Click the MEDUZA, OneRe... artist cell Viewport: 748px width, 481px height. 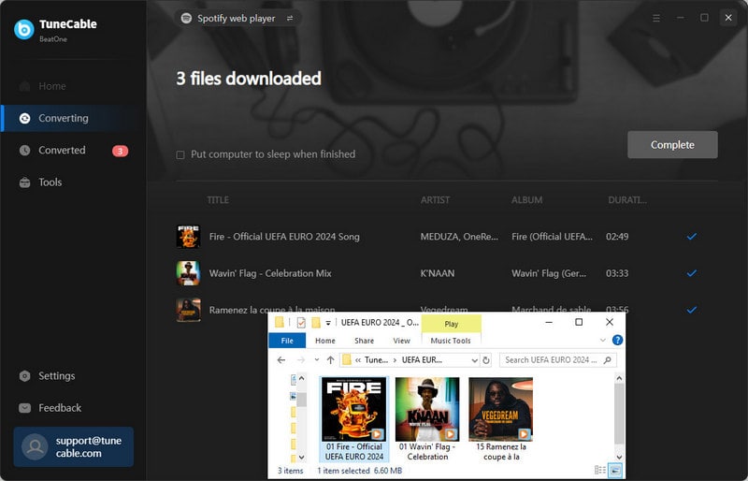[459, 237]
